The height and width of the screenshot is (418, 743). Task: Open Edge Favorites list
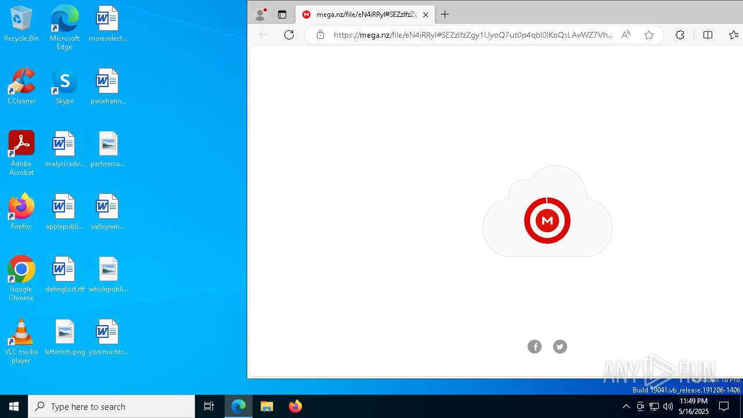pos(734,35)
